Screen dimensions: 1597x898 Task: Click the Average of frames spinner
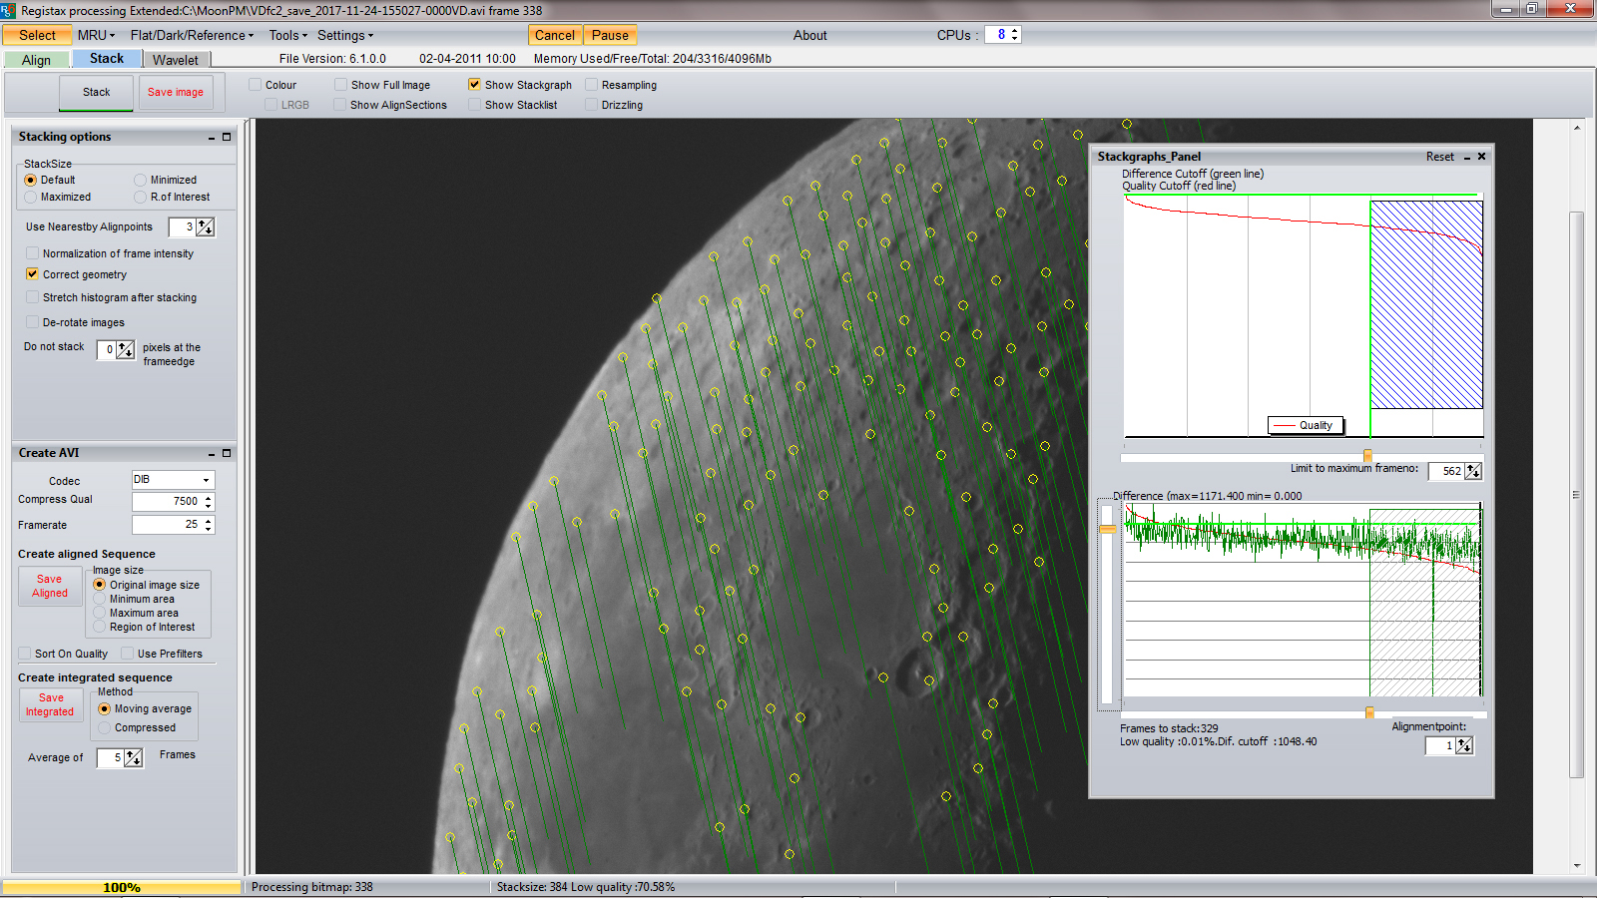coord(134,758)
